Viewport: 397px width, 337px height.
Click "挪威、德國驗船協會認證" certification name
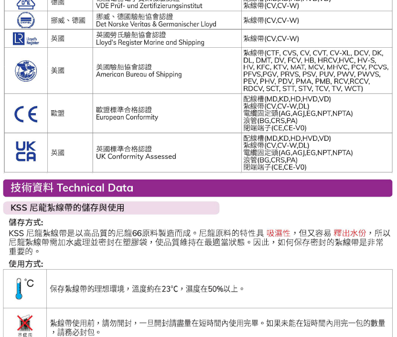pyautogui.click(x=135, y=17)
